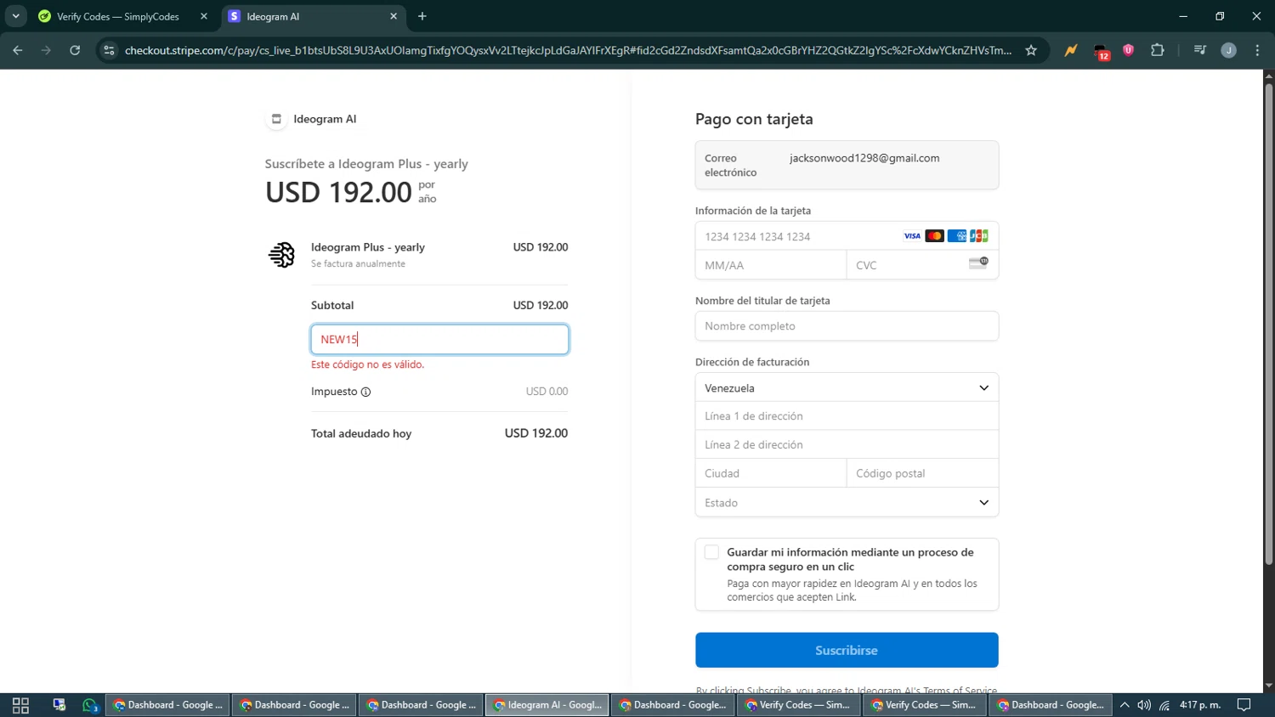Click Este código no es válido message
1275x717 pixels.
tap(367, 364)
